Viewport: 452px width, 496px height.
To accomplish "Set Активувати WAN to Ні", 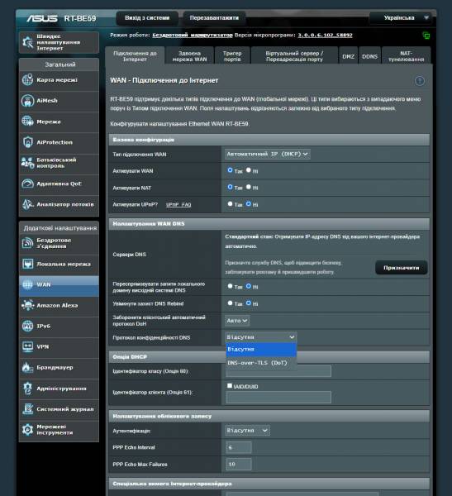I will pos(249,170).
